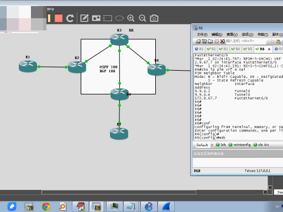Switch to the R3 session tab

click(x=223, y=49)
